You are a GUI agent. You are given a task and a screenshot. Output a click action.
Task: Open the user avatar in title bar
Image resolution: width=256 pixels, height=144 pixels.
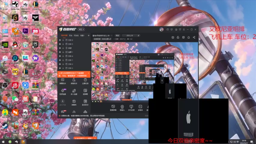coord(162,29)
